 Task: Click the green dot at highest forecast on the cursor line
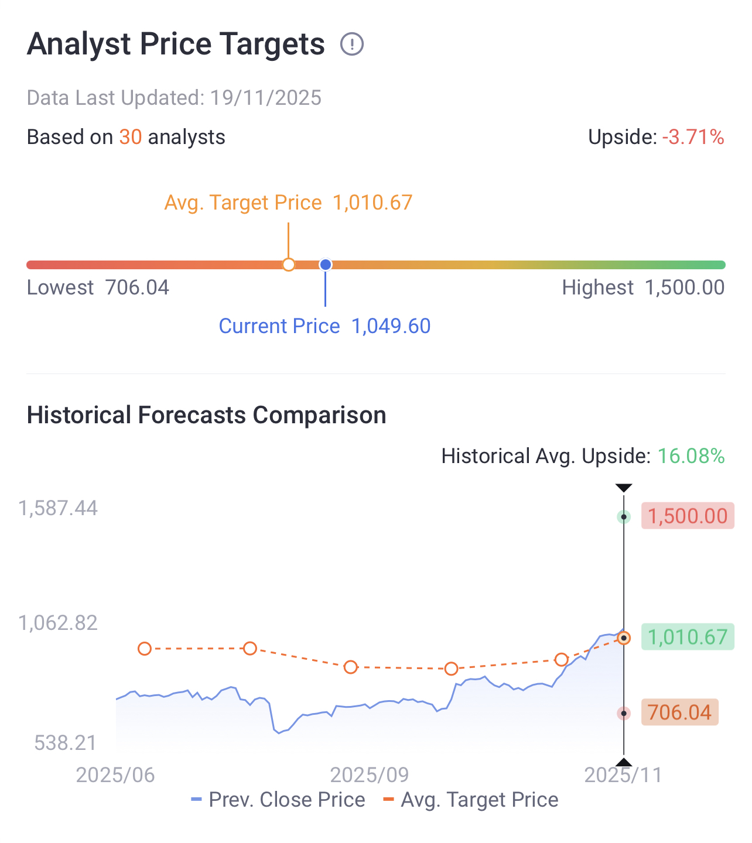click(624, 517)
